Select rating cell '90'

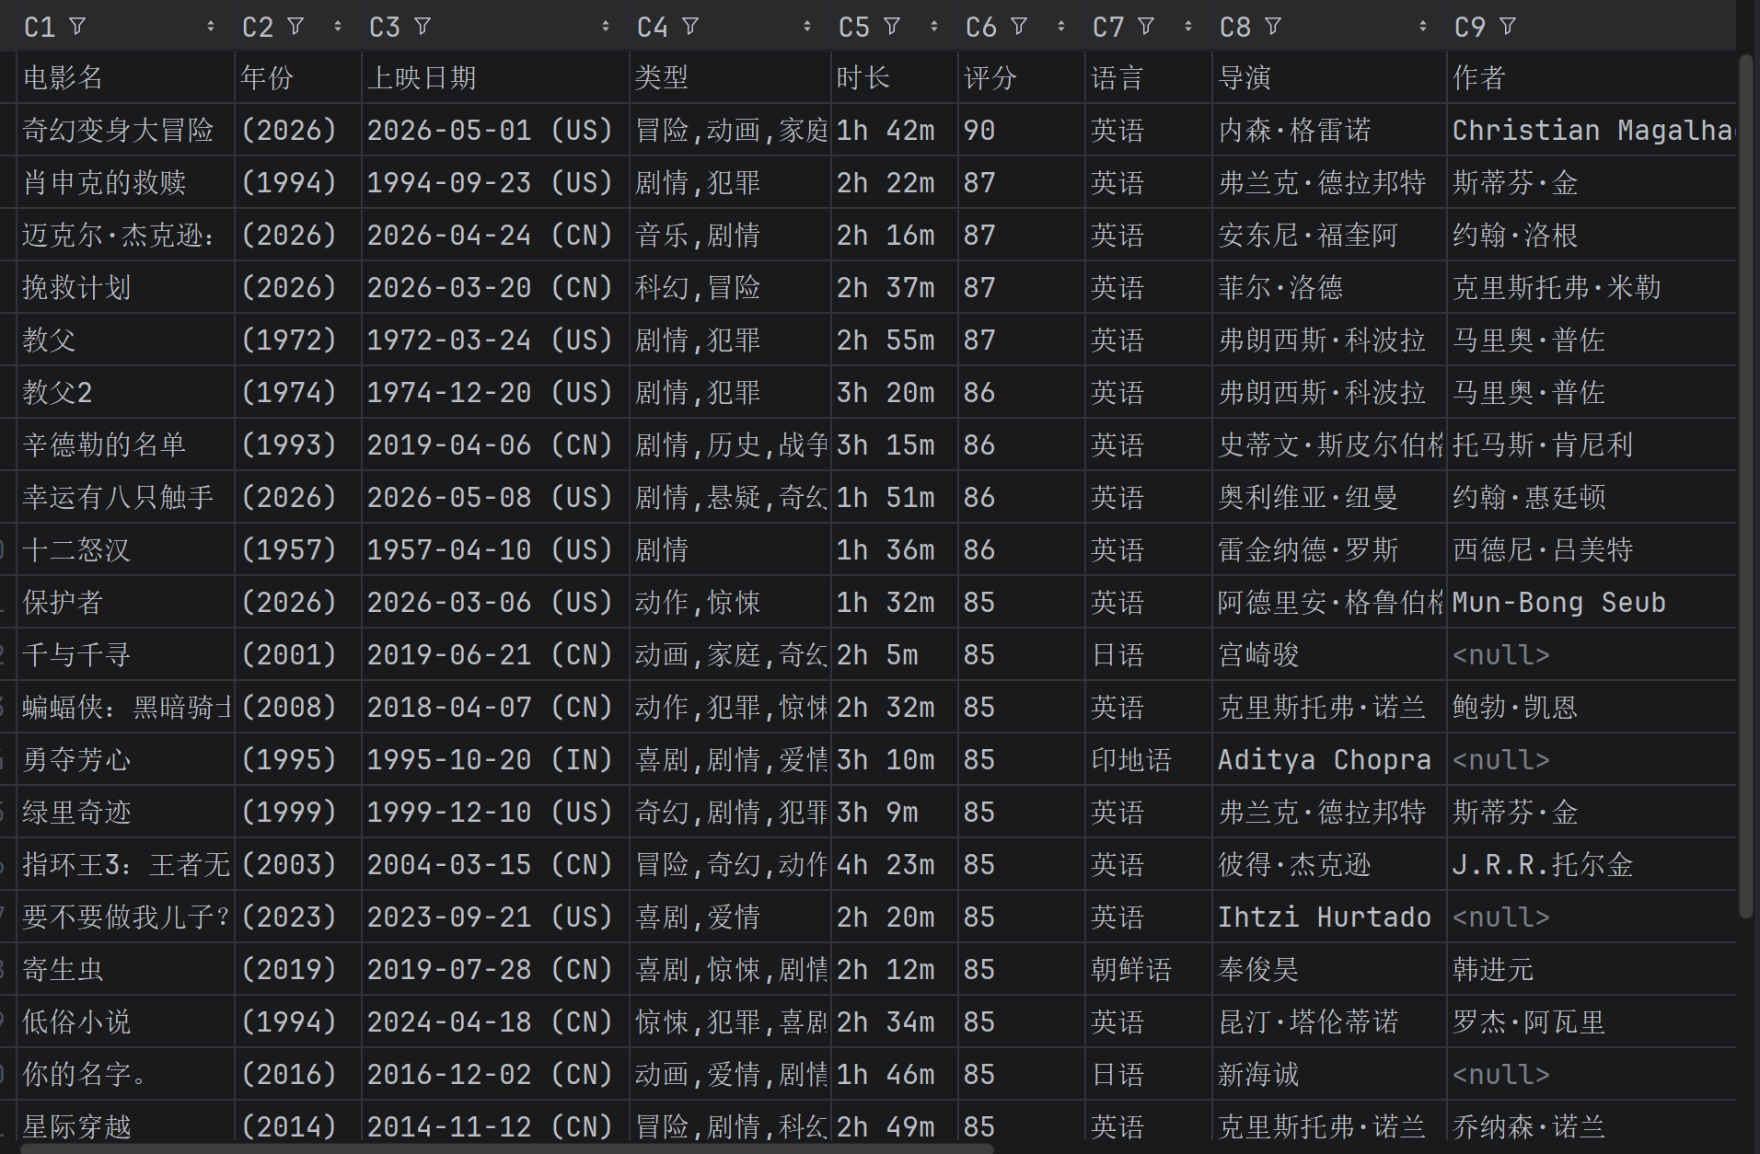click(1022, 130)
